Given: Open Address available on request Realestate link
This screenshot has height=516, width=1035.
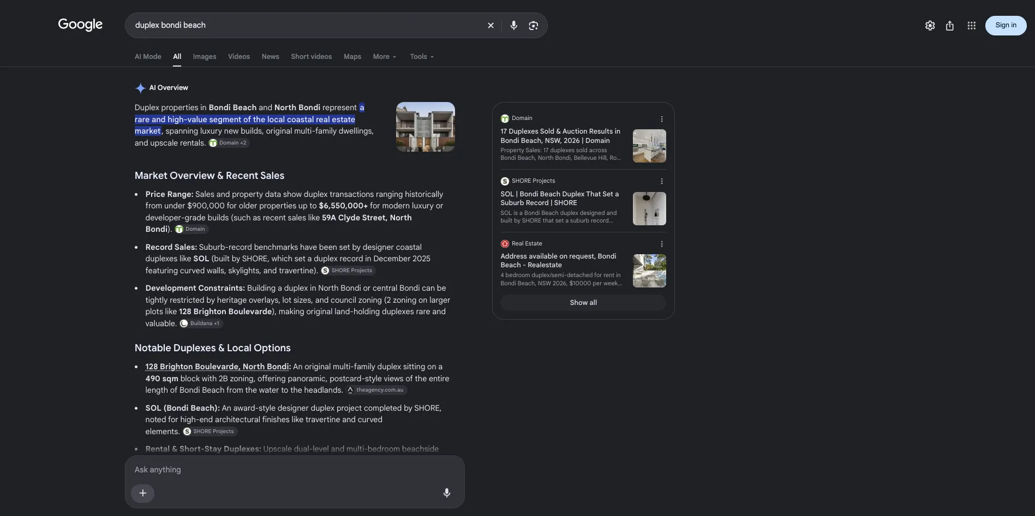Looking at the screenshot, I should point(558,261).
